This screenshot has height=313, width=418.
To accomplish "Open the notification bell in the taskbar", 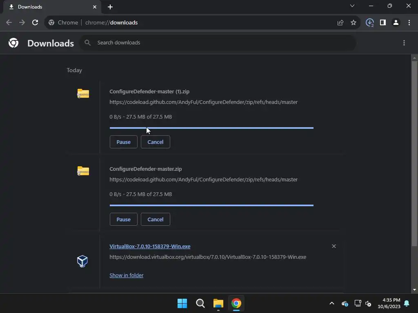I will click(407, 303).
